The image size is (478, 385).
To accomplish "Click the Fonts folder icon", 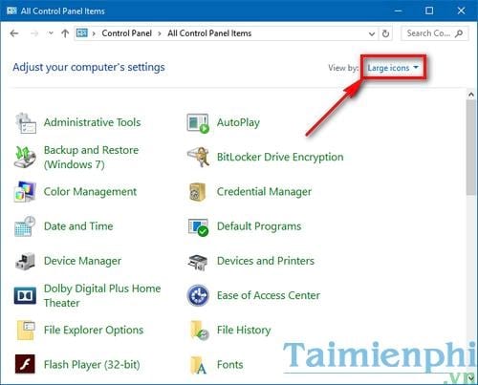I will [x=199, y=365].
